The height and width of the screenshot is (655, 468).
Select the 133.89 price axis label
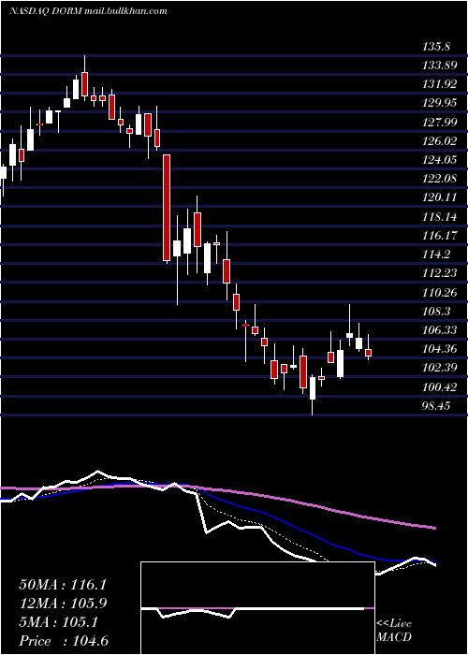(440, 65)
